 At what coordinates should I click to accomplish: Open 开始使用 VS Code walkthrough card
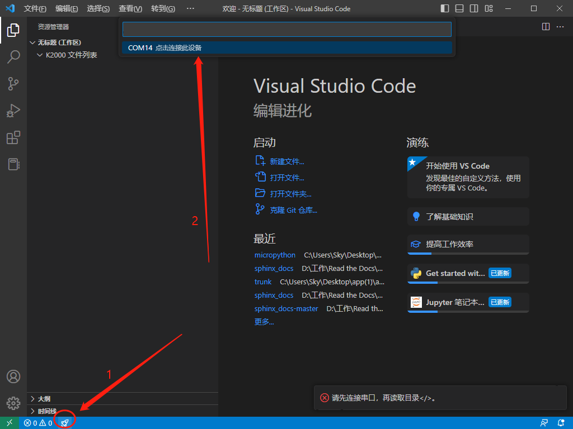[468, 177]
